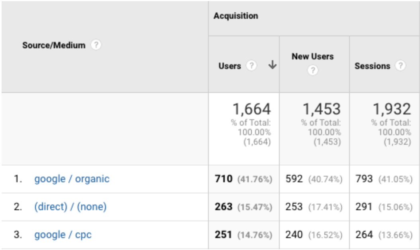Open help icon next to Users header
The image size is (420, 250).
[x=251, y=65]
